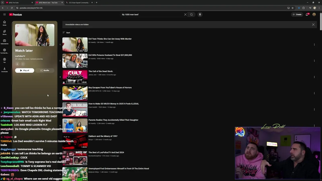Open Chrome three-dot menu

click(319, 8)
